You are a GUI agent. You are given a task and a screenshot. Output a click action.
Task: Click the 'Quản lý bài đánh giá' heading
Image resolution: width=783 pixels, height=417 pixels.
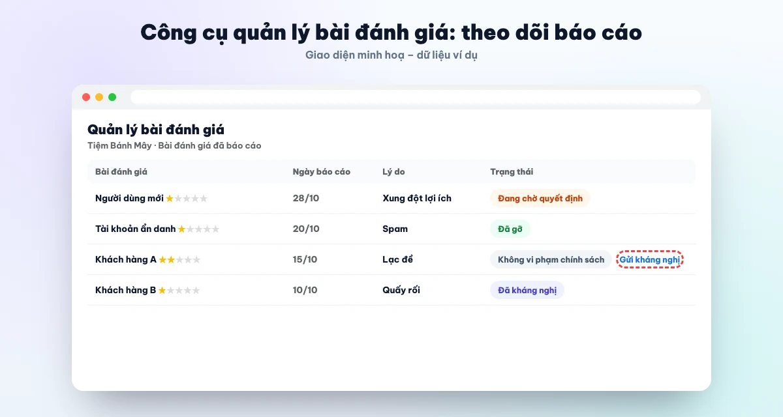pyautogui.click(x=156, y=130)
